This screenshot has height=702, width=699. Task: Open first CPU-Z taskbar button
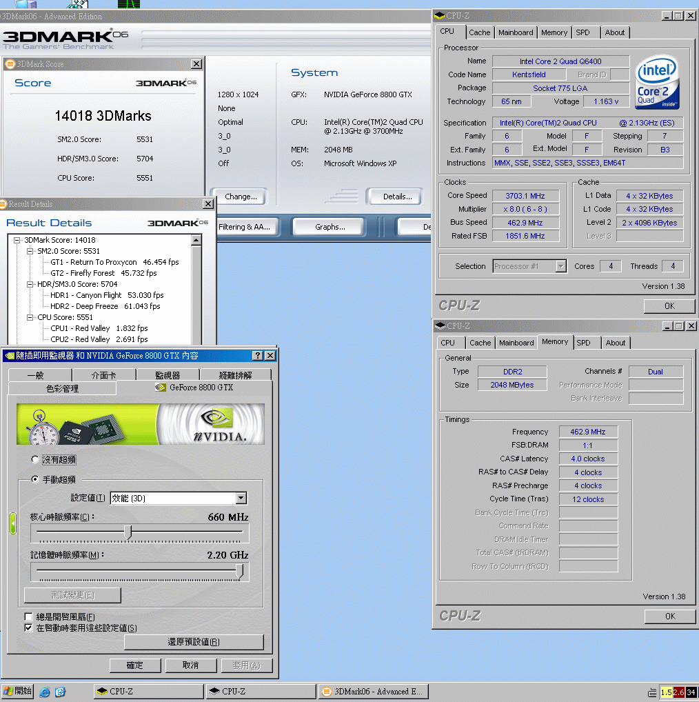click(148, 692)
